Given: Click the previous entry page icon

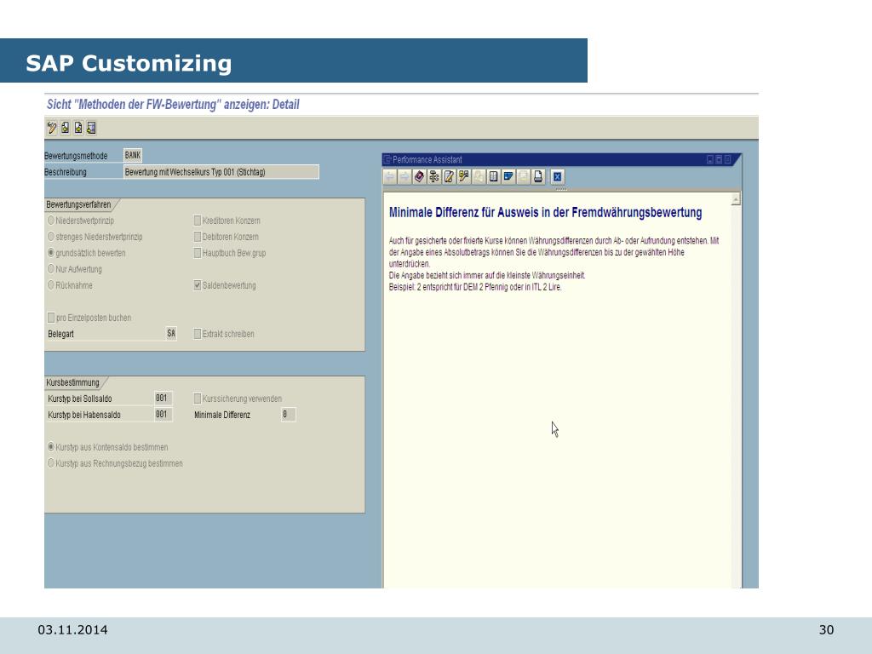Looking at the screenshot, I should (65, 128).
